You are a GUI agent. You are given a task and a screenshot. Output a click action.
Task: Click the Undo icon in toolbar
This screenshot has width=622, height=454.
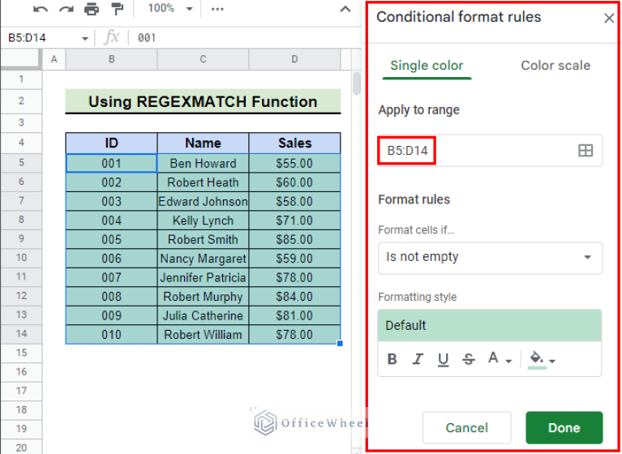pyautogui.click(x=41, y=9)
